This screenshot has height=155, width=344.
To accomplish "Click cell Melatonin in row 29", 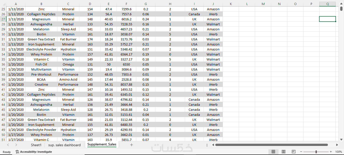I will click(x=41, y=29).
